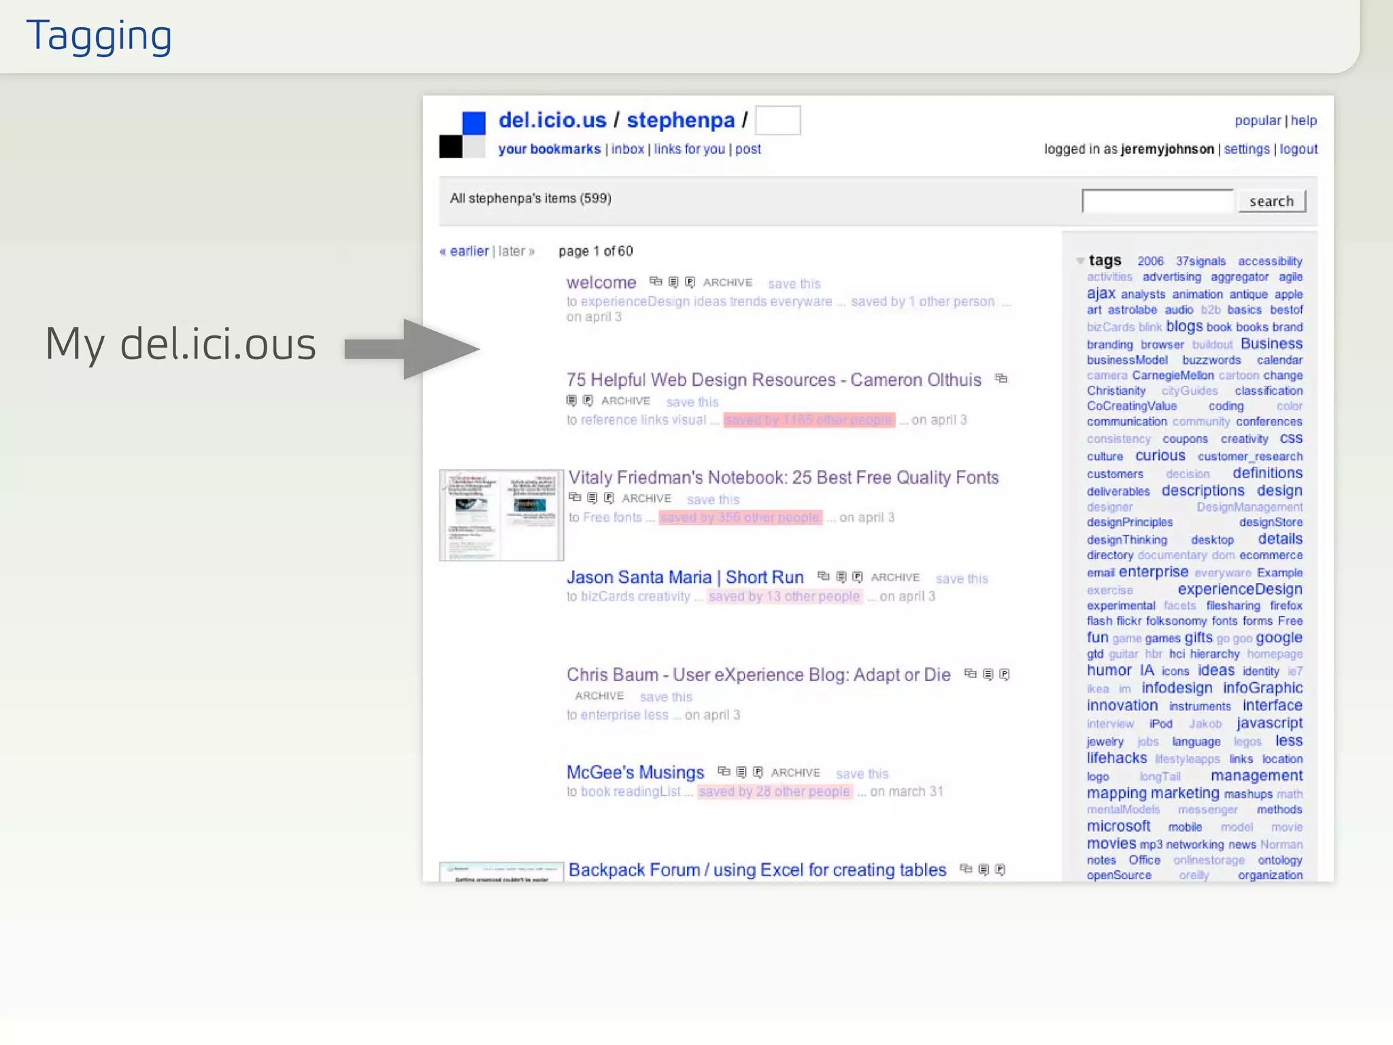1393x1045 pixels.
Task: Click overlapping-windows icon after 'Cameron Olthuis' title
Action: [x=1001, y=378]
